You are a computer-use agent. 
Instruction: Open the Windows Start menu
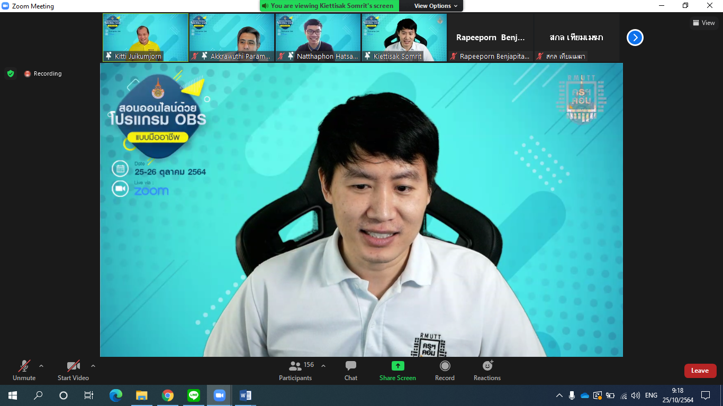[x=12, y=395]
